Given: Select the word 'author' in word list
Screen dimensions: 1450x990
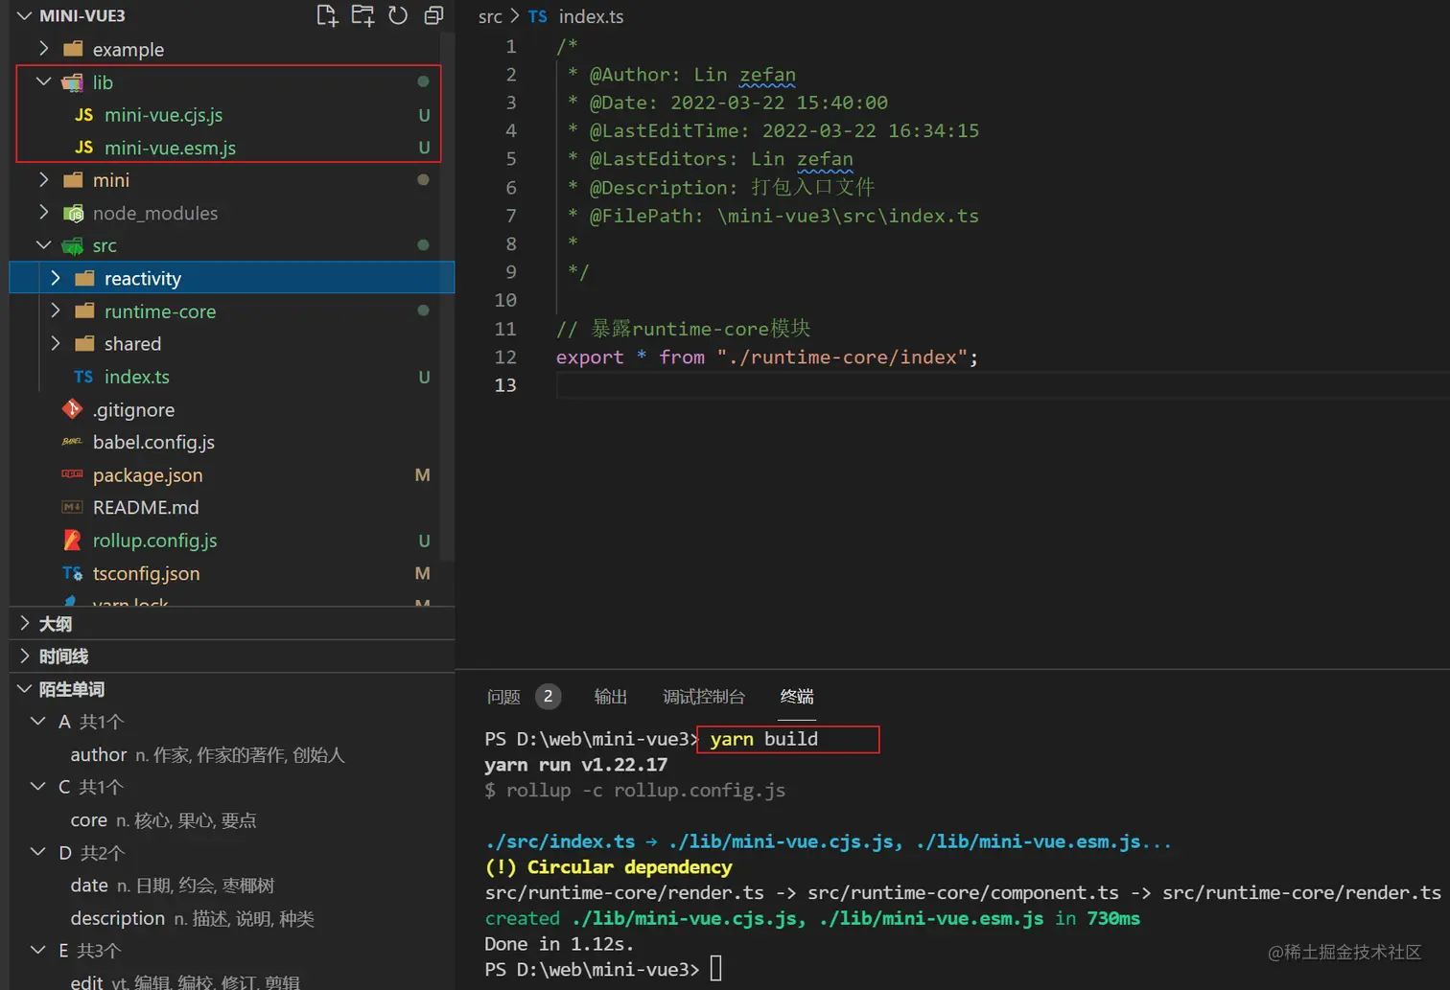Looking at the screenshot, I should click(98, 754).
